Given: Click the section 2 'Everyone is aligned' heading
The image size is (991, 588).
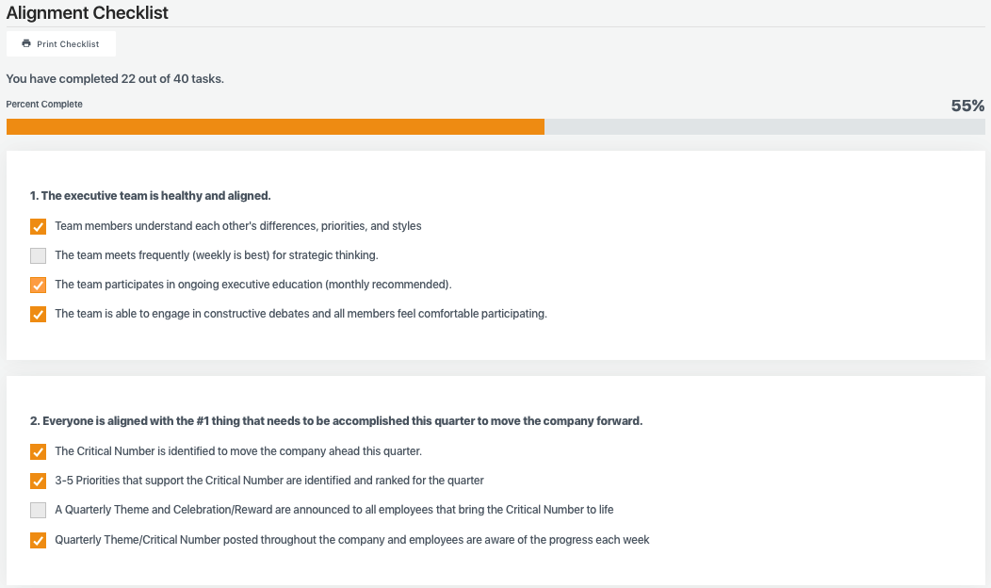Looking at the screenshot, I should point(336,421).
